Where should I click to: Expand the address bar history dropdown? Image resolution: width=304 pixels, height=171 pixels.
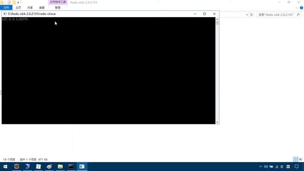[247, 15]
